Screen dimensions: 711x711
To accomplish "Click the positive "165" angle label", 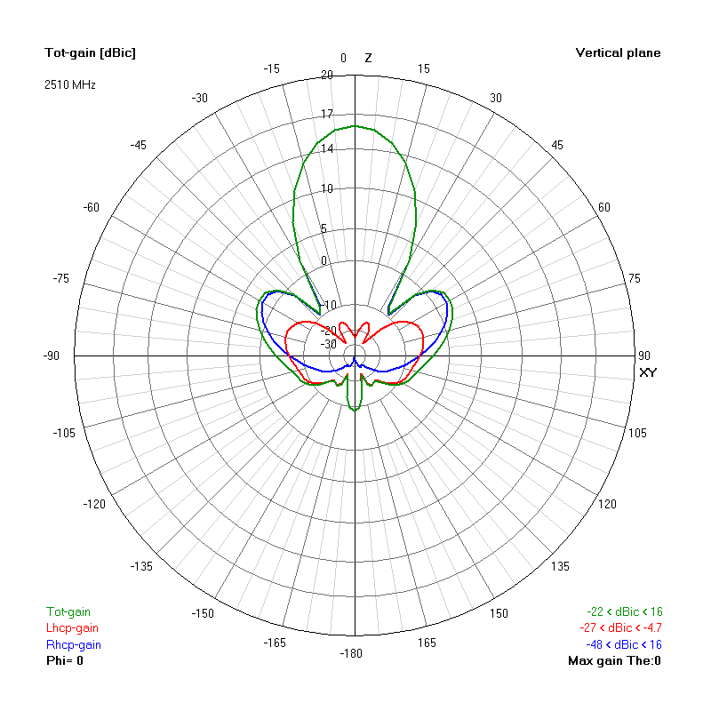I will coord(427,643).
